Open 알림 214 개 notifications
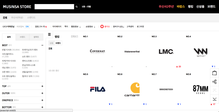Screen dimensions: 219x112 40,27
